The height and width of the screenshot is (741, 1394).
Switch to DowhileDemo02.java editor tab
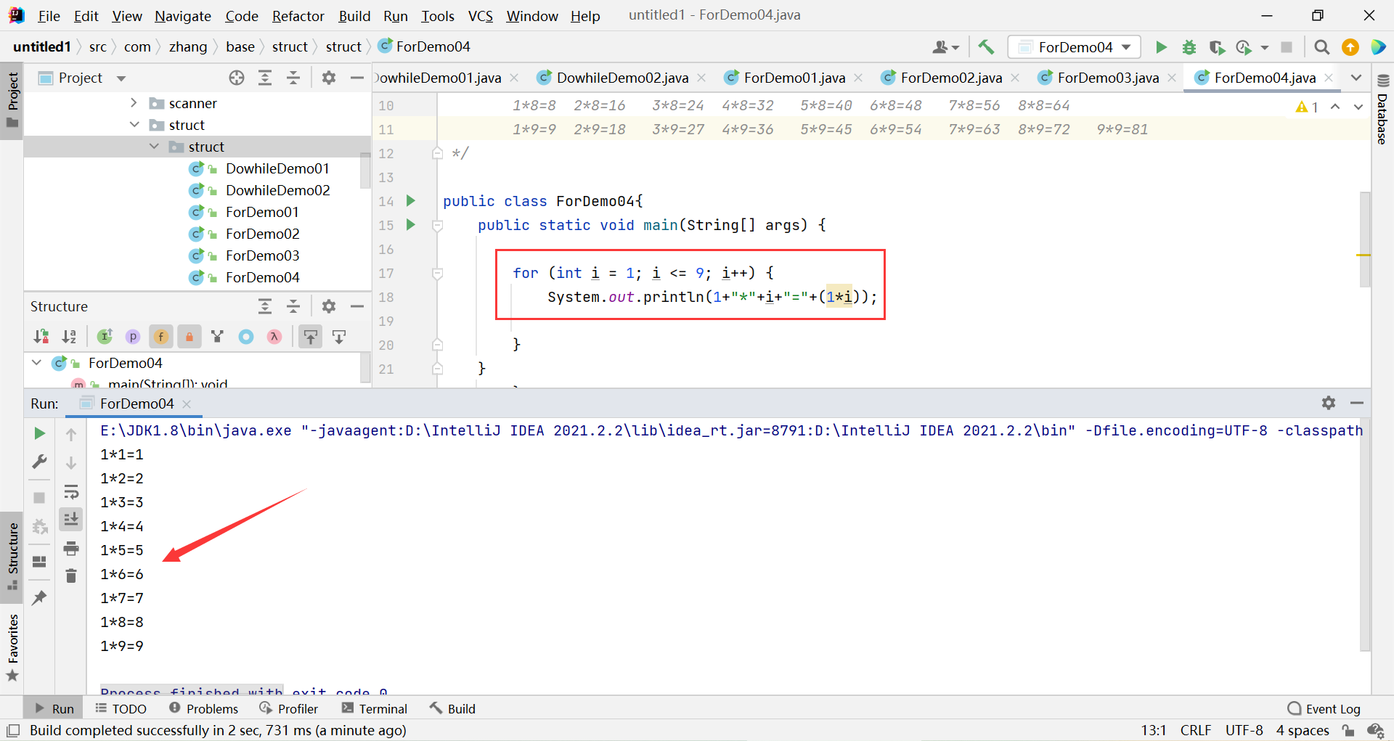[x=621, y=78]
